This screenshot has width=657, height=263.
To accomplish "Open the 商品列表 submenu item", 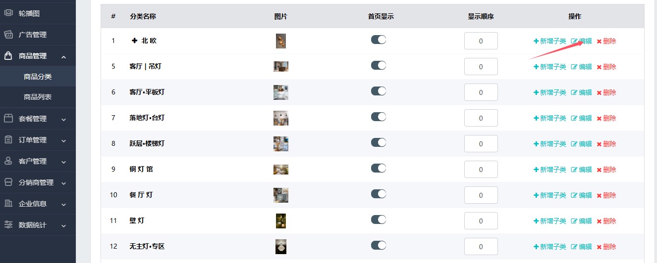I will (x=38, y=97).
